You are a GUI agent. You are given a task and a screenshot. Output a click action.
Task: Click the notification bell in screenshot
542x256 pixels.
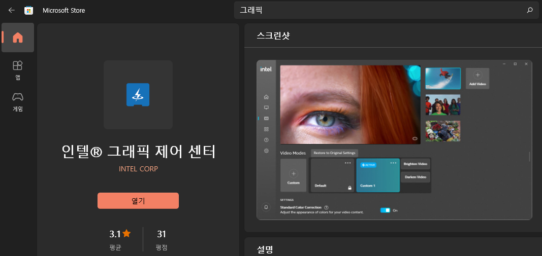pos(266,207)
